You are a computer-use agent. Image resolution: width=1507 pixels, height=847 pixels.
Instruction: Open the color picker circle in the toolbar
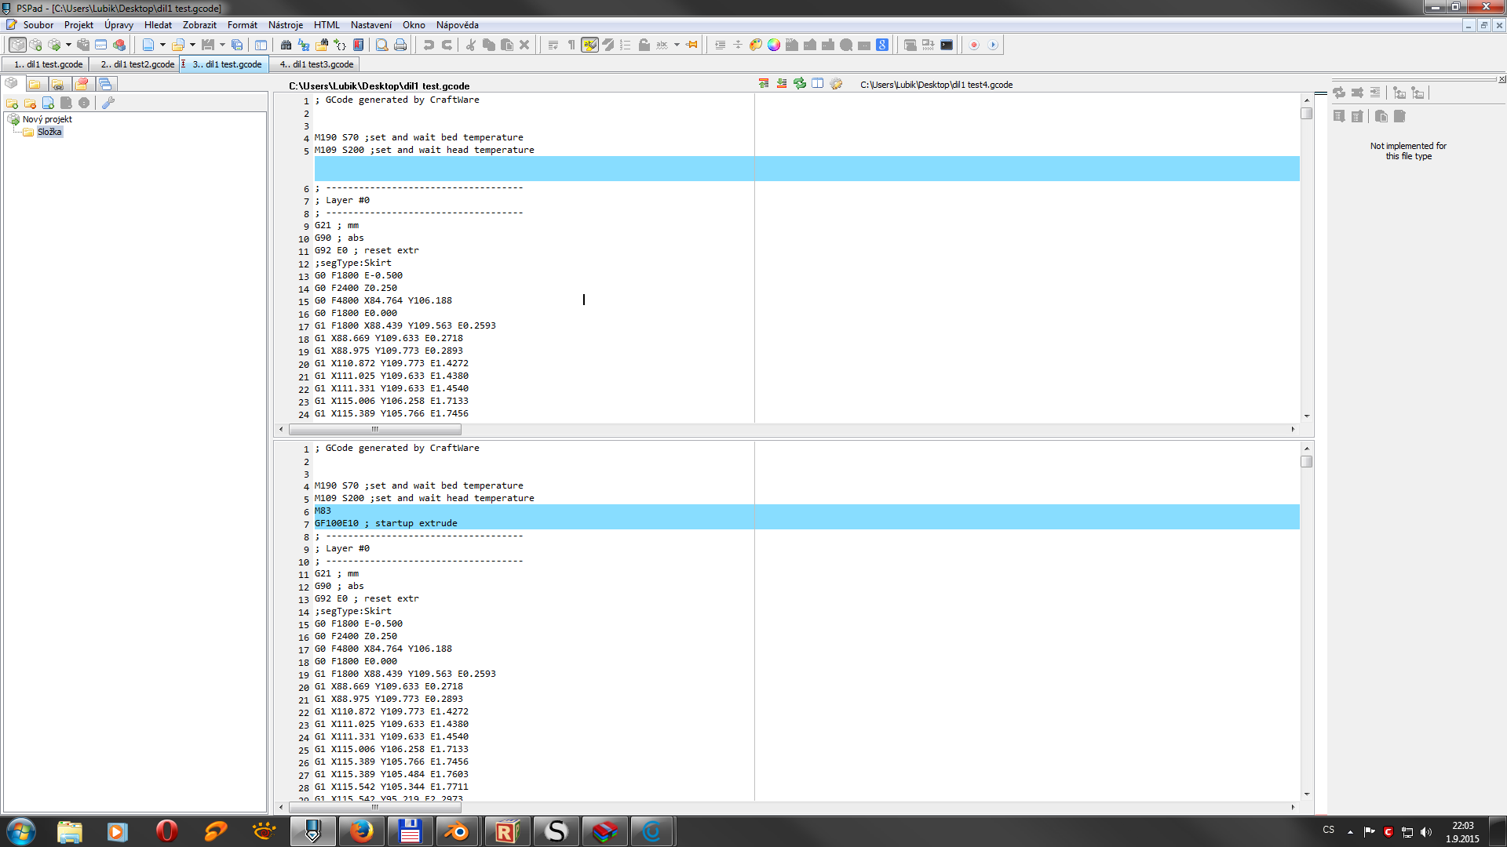tap(773, 45)
